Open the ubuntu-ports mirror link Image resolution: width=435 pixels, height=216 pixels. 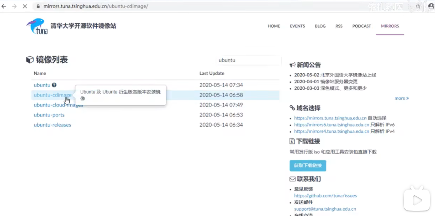pyautogui.click(x=49, y=115)
